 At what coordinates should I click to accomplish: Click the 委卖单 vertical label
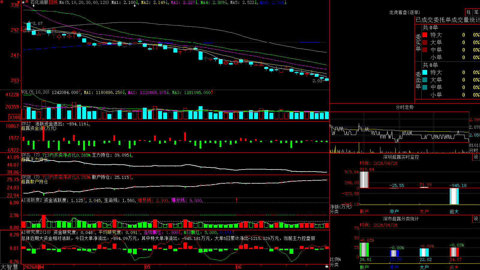pyautogui.click(x=418, y=80)
